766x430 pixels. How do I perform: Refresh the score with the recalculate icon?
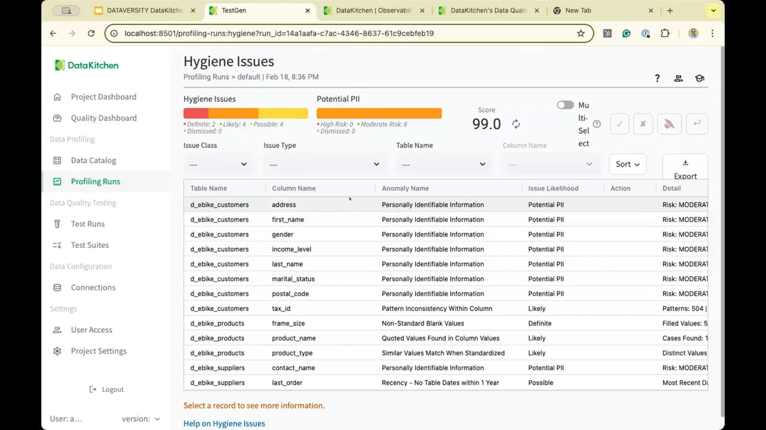click(x=516, y=124)
